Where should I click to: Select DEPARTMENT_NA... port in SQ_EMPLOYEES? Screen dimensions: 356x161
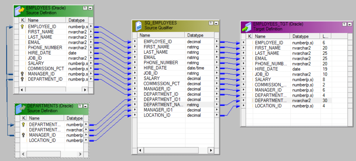coord(176,105)
